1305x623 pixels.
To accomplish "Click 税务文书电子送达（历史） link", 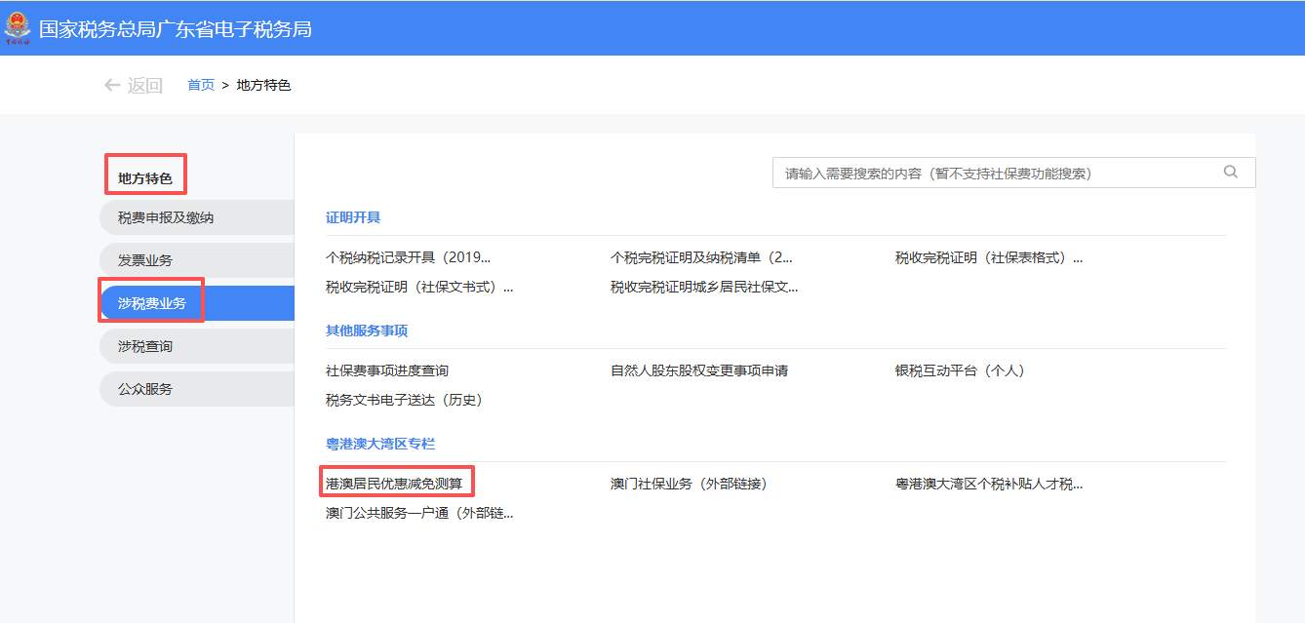I will pos(404,400).
